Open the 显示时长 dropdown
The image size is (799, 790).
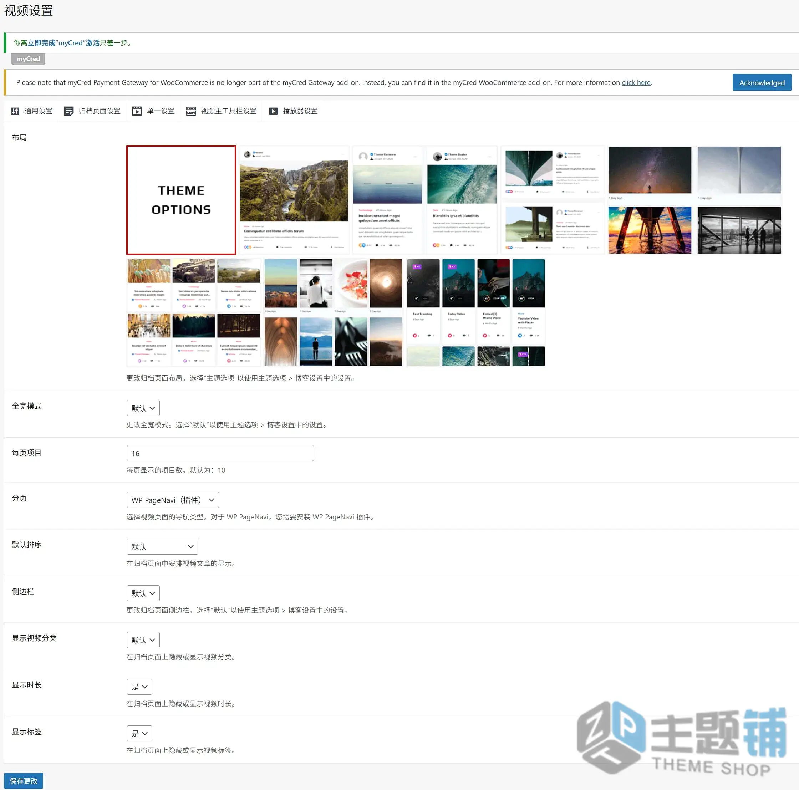[x=139, y=687]
